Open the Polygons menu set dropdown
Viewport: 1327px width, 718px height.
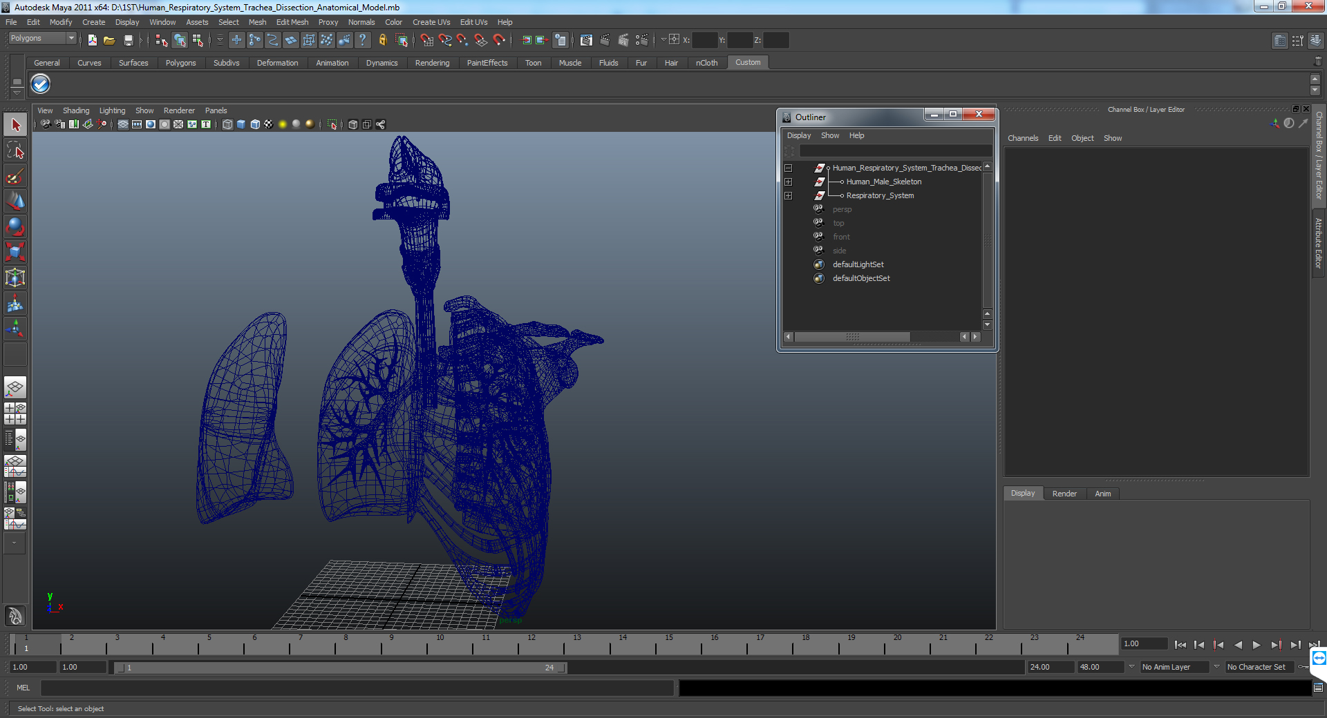coord(42,39)
